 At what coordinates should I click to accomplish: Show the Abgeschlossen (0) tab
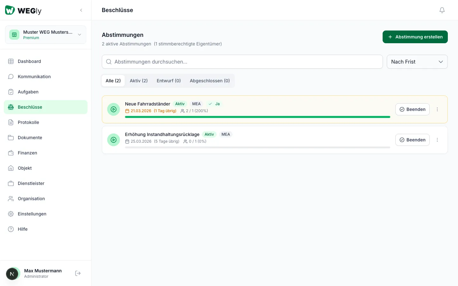click(x=210, y=81)
